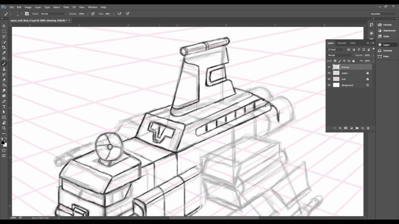Select the Rectangle shape tool
399x224 pixels.
(4, 117)
